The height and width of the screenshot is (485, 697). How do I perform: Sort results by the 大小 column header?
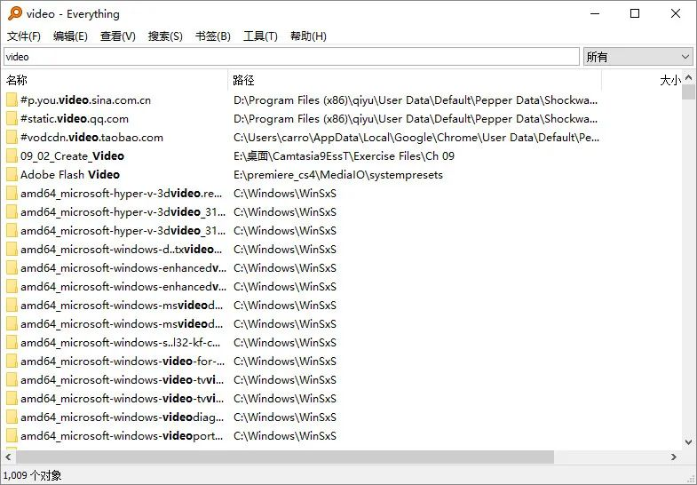(x=642, y=80)
